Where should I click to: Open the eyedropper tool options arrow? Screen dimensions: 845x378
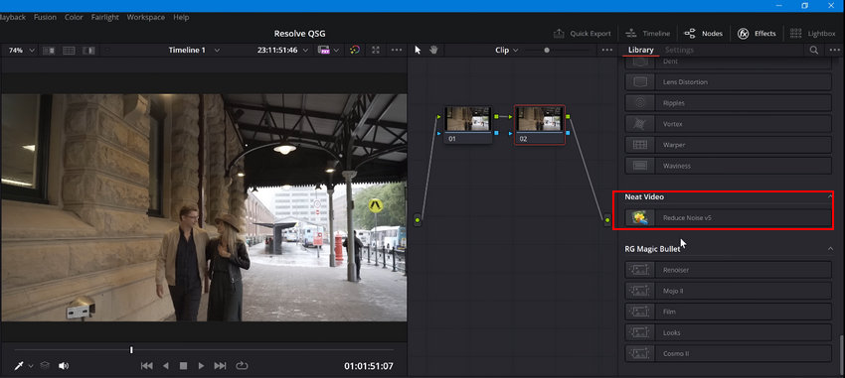click(x=31, y=366)
